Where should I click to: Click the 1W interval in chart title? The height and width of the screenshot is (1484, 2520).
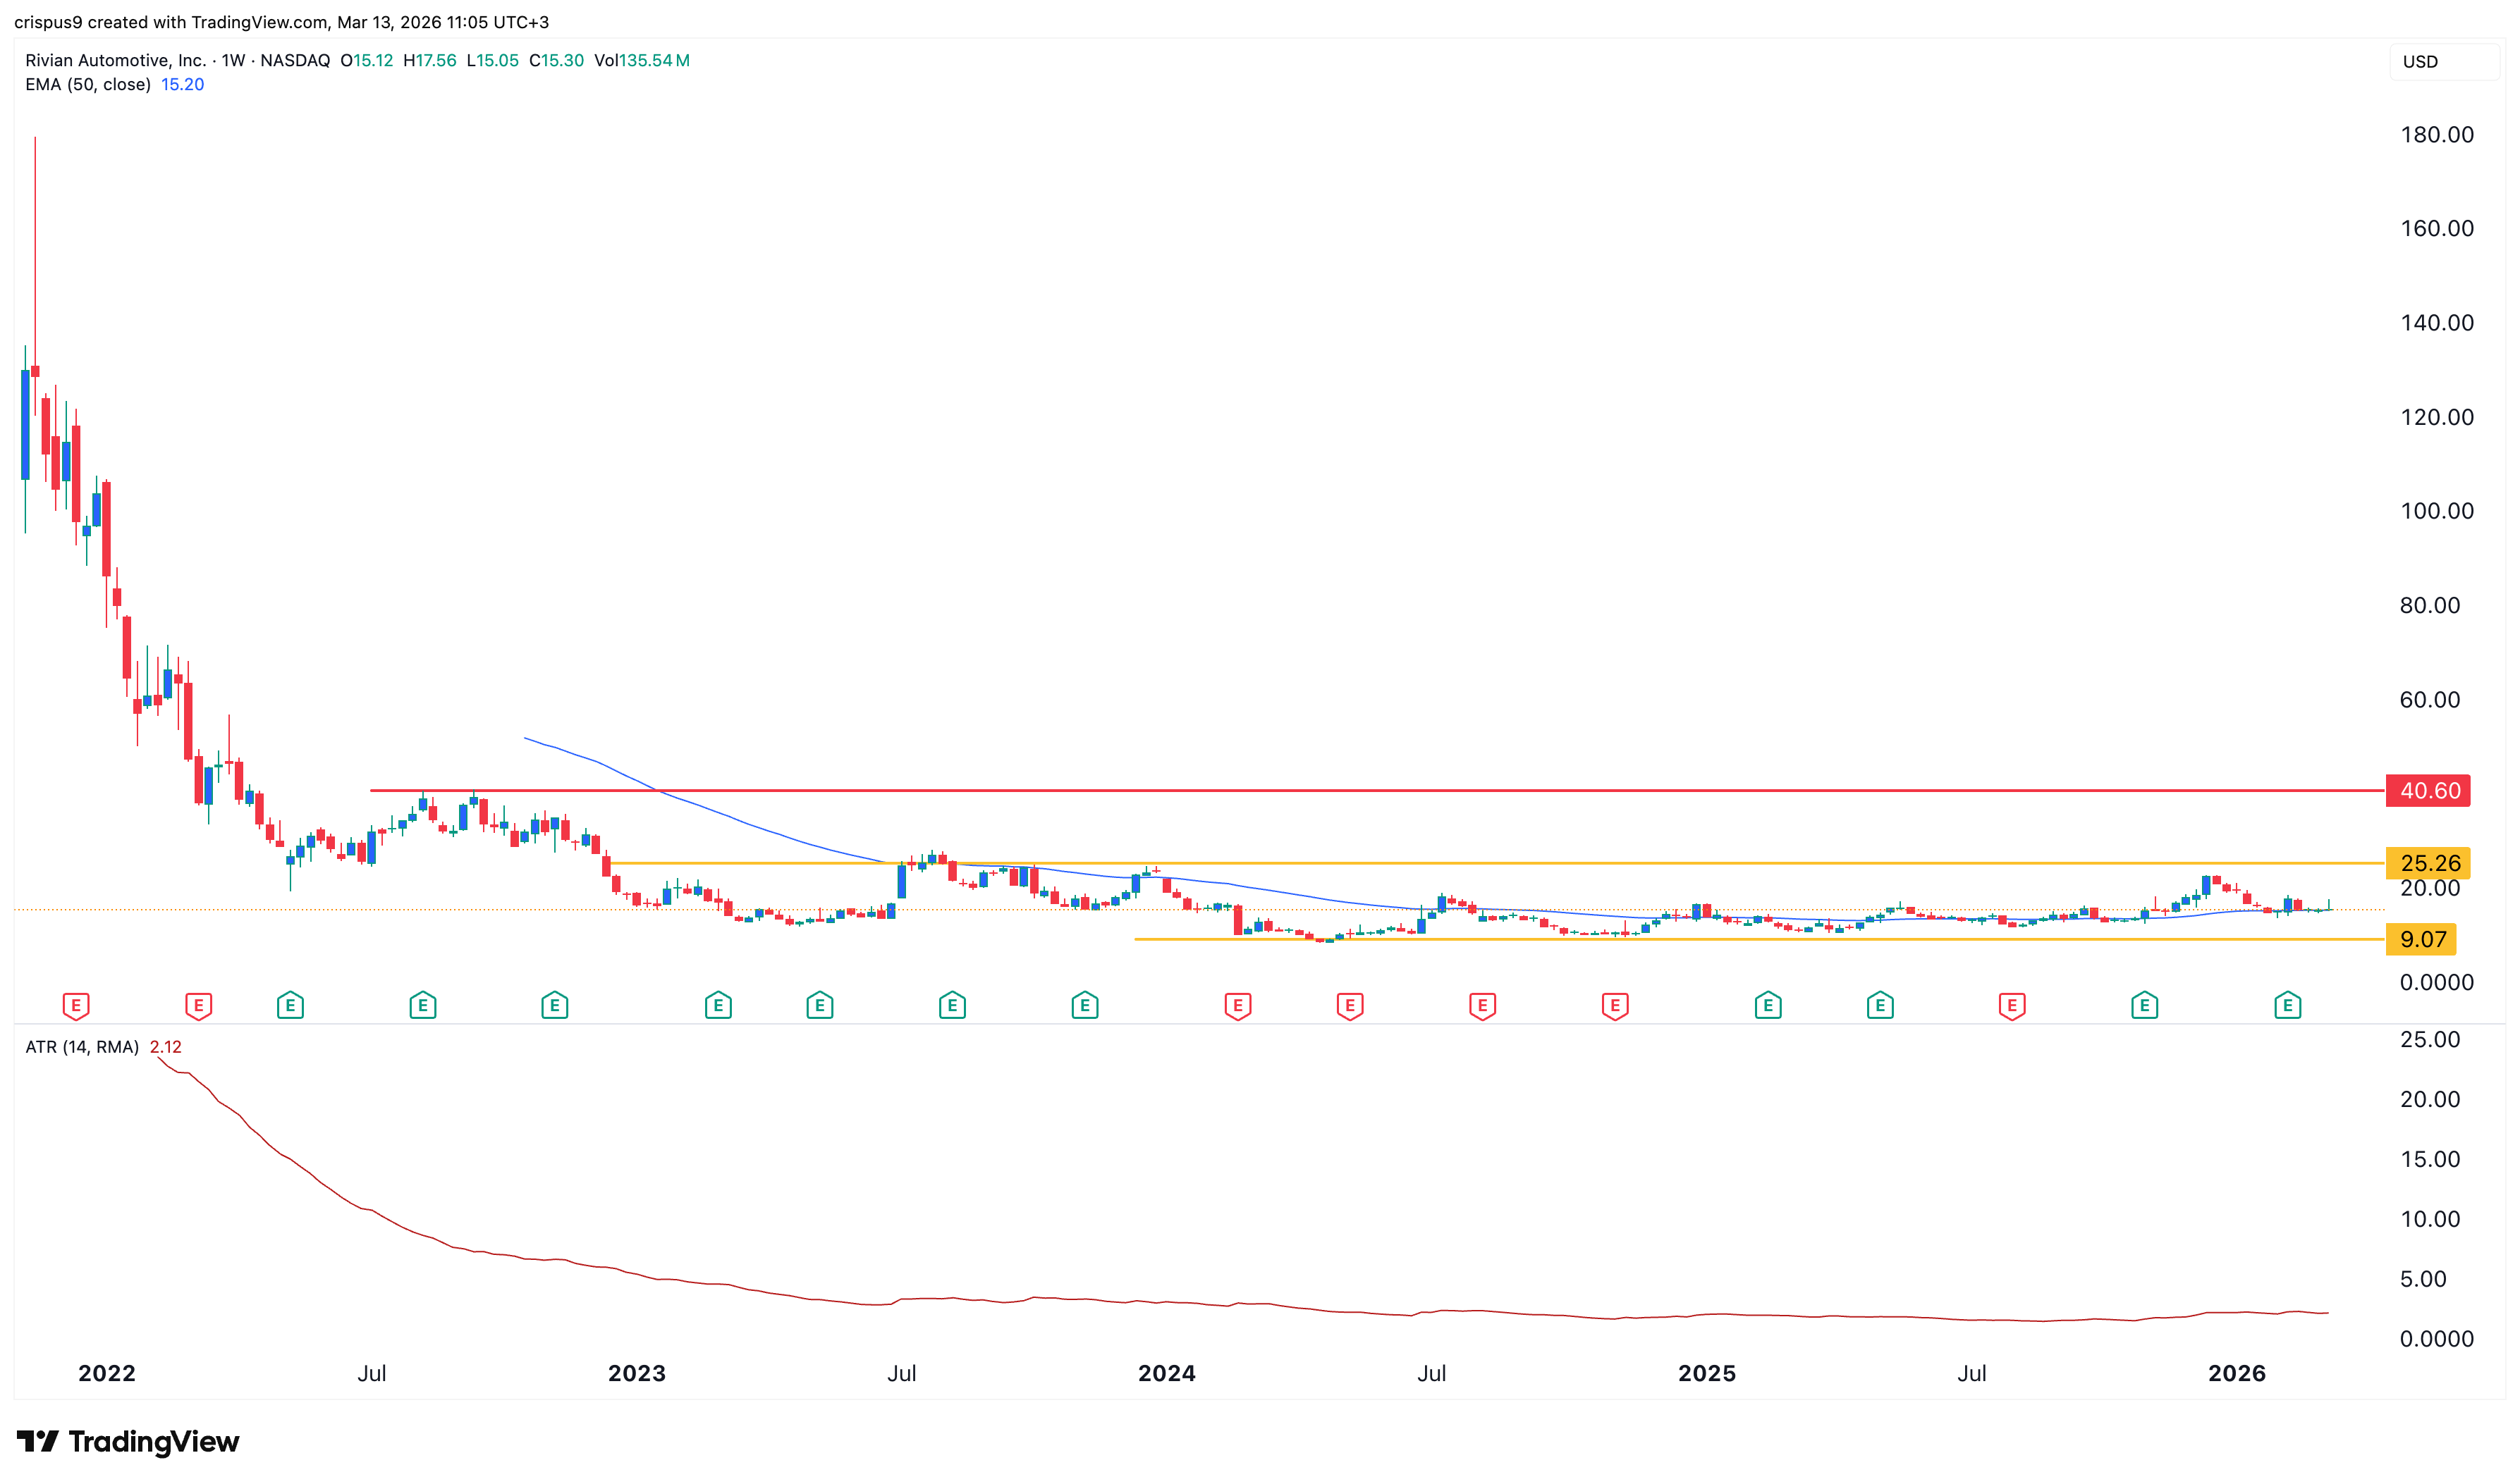(233, 61)
